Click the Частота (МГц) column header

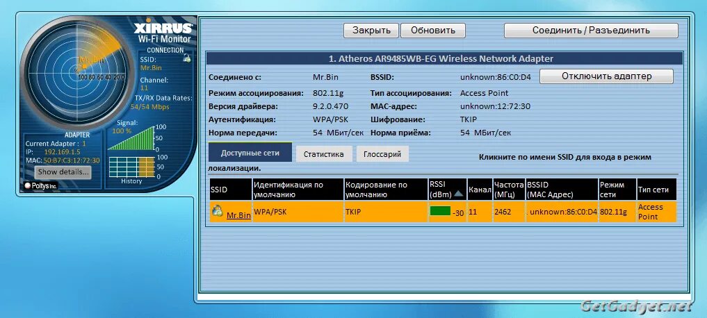click(509, 189)
